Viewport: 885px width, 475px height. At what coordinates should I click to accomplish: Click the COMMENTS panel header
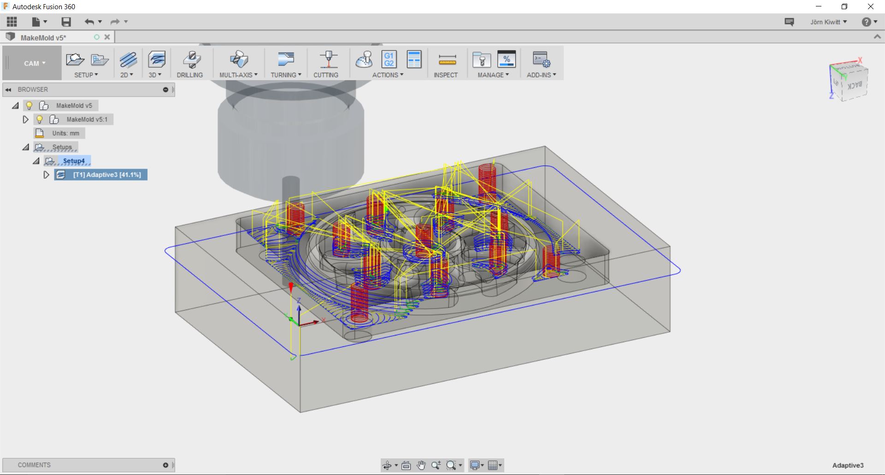coord(88,465)
